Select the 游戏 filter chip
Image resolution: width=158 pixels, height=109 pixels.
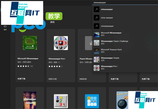pos(52,22)
